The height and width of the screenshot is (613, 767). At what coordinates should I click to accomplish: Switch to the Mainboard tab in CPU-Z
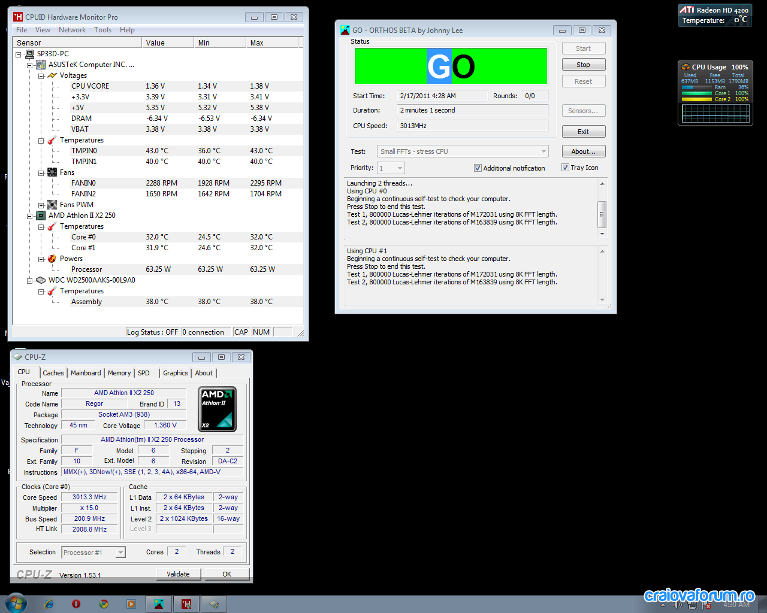point(86,373)
